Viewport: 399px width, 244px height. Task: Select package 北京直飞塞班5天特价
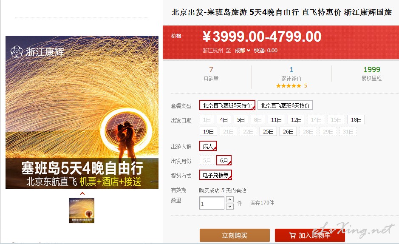(227, 105)
